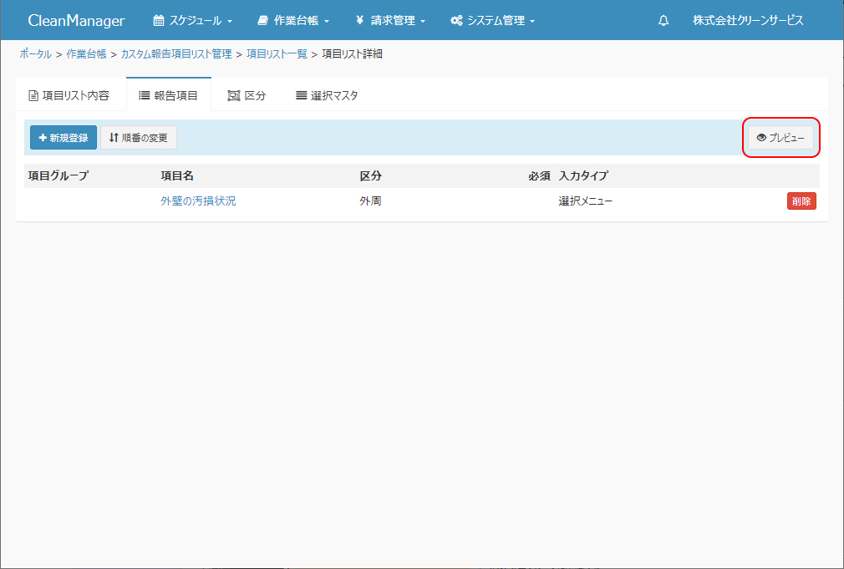This screenshot has height=569, width=844.
Task: Open the 請求管理 dropdown menu
Action: pos(390,21)
